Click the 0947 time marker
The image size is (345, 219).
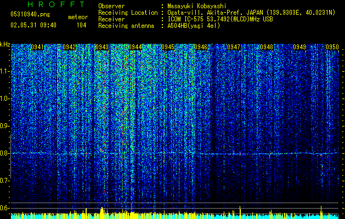(234, 47)
